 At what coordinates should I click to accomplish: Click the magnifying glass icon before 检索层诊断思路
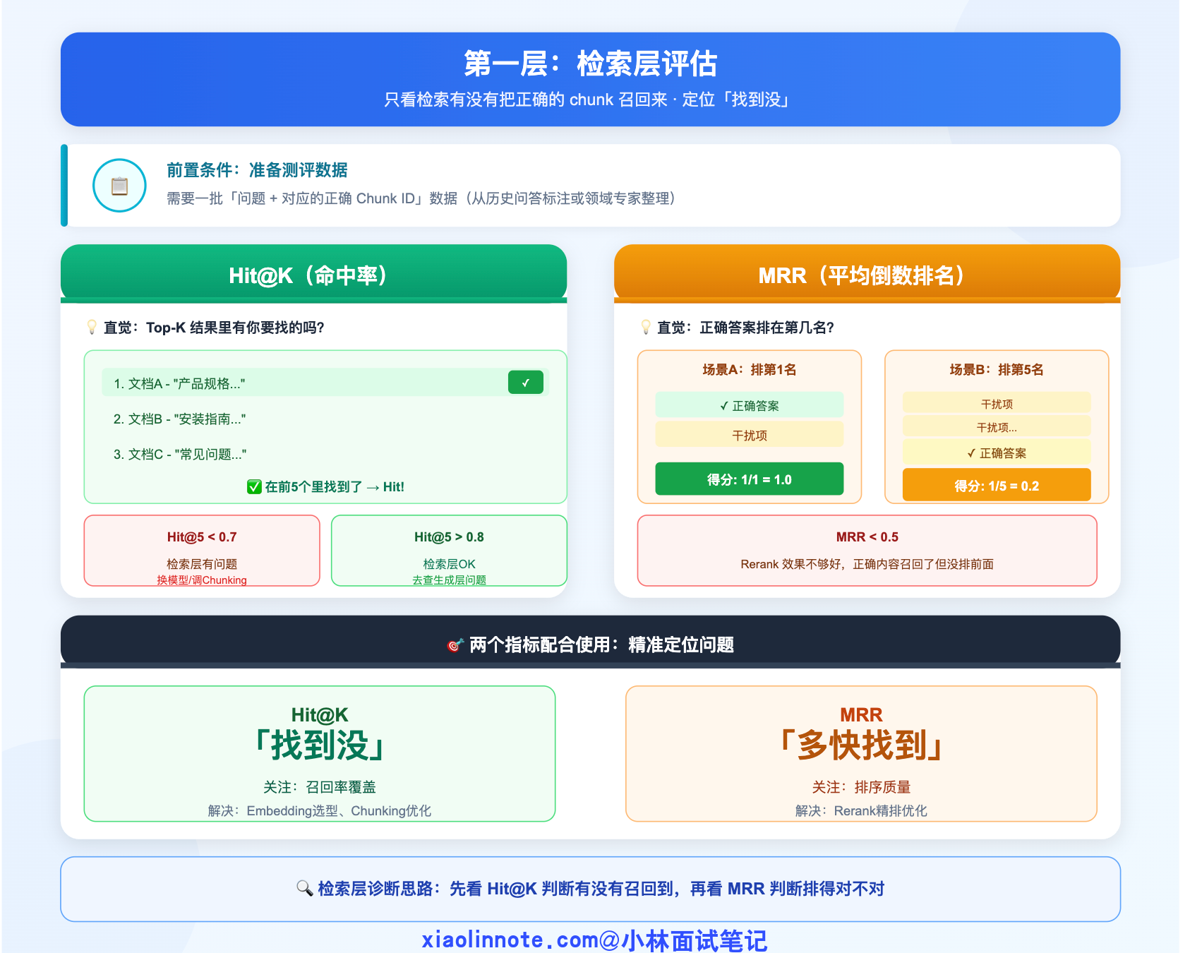[x=304, y=888]
